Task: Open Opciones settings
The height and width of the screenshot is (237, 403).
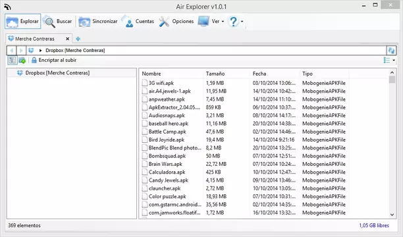Action: click(176, 21)
